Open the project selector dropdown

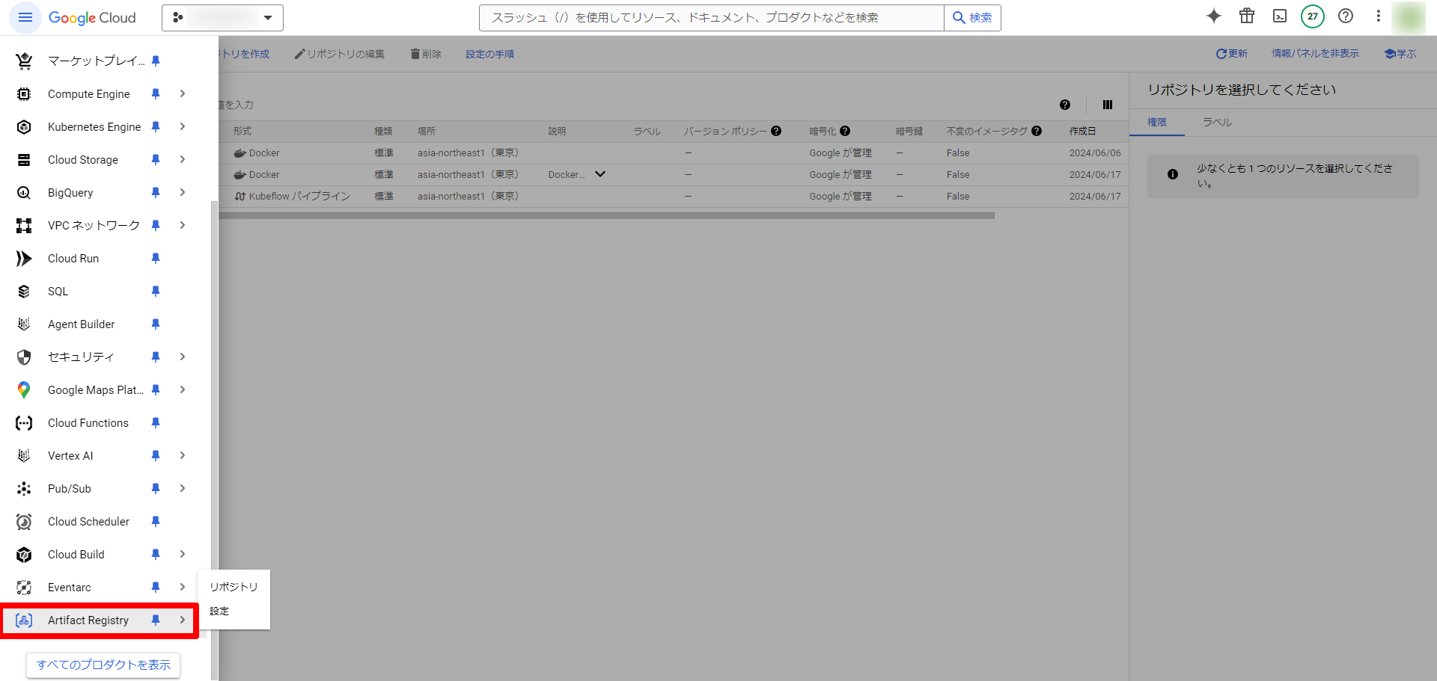pyautogui.click(x=222, y=17)
